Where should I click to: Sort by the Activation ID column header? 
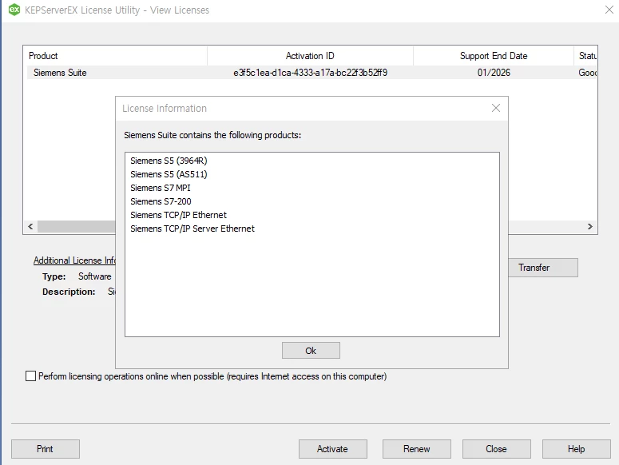pyautogui.click(x=310, y=56)
